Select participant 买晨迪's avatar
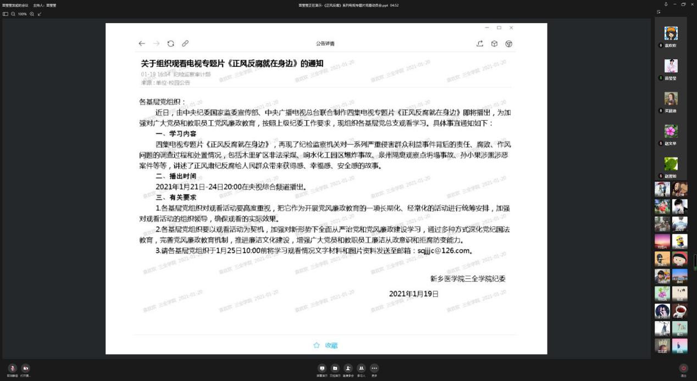Viewport: 697px width, 381px height. pyautogui.click(x=671, y=98)
